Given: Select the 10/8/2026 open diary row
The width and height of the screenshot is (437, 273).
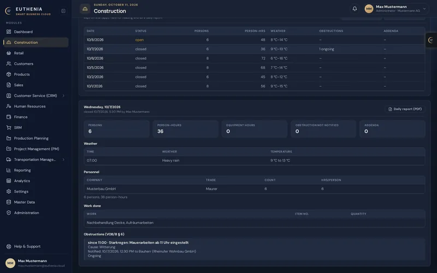Looking at the screenshot, I should pos(254,40).
